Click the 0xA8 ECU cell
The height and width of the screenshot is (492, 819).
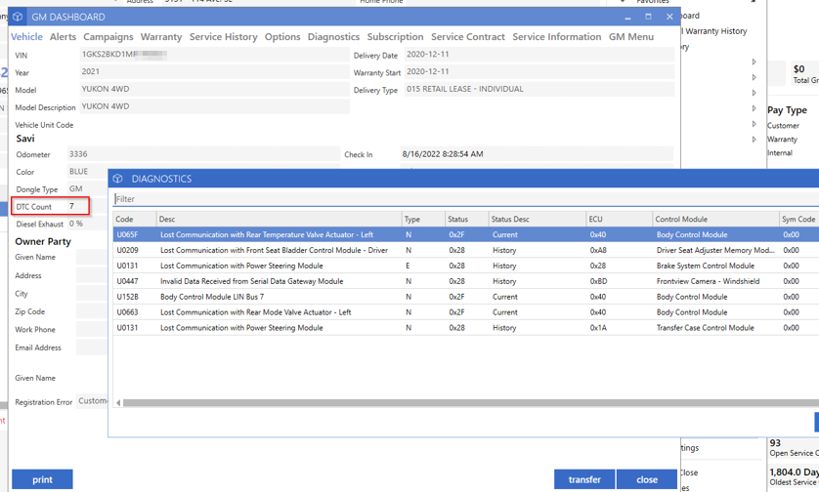pos(598,250)
